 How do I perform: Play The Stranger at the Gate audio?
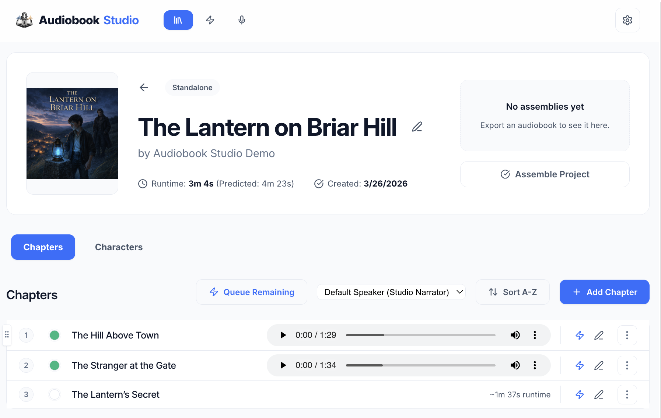(283, 365)
